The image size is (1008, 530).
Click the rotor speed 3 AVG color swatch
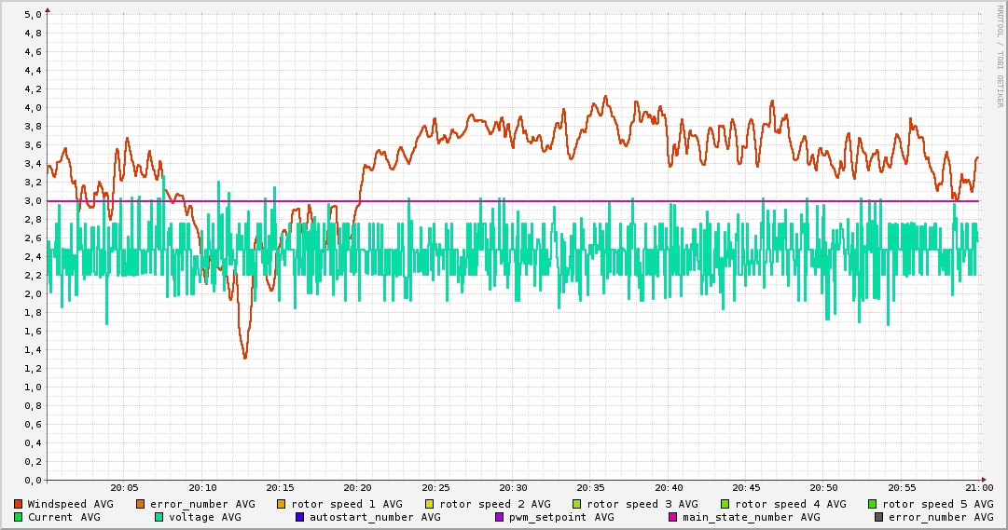[x=576, y=504]
